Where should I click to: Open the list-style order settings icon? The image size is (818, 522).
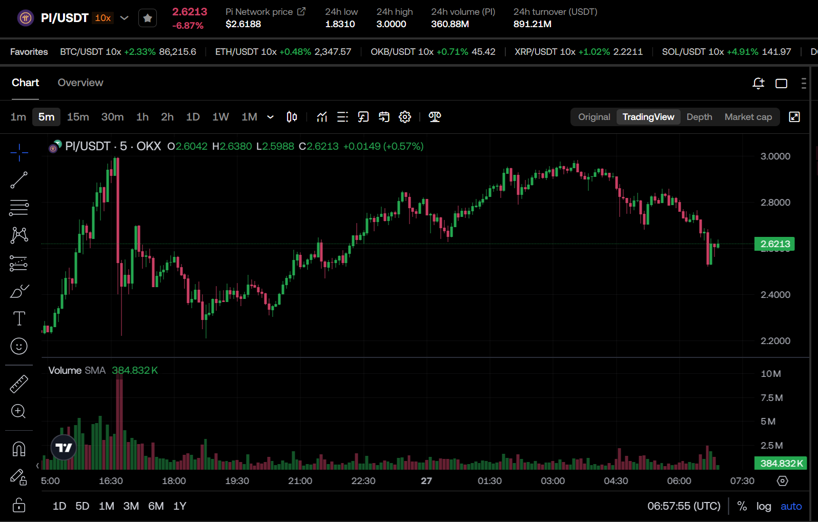tap(343, 117)
